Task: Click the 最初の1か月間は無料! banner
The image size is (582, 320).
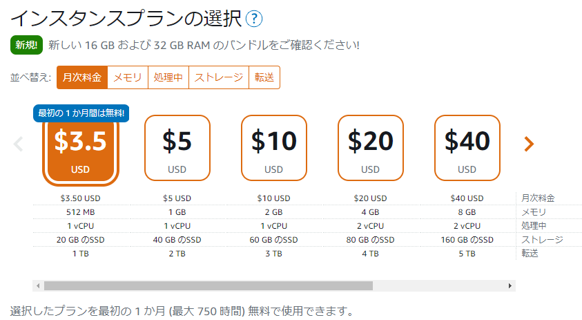Action: (x=81, y=113)
